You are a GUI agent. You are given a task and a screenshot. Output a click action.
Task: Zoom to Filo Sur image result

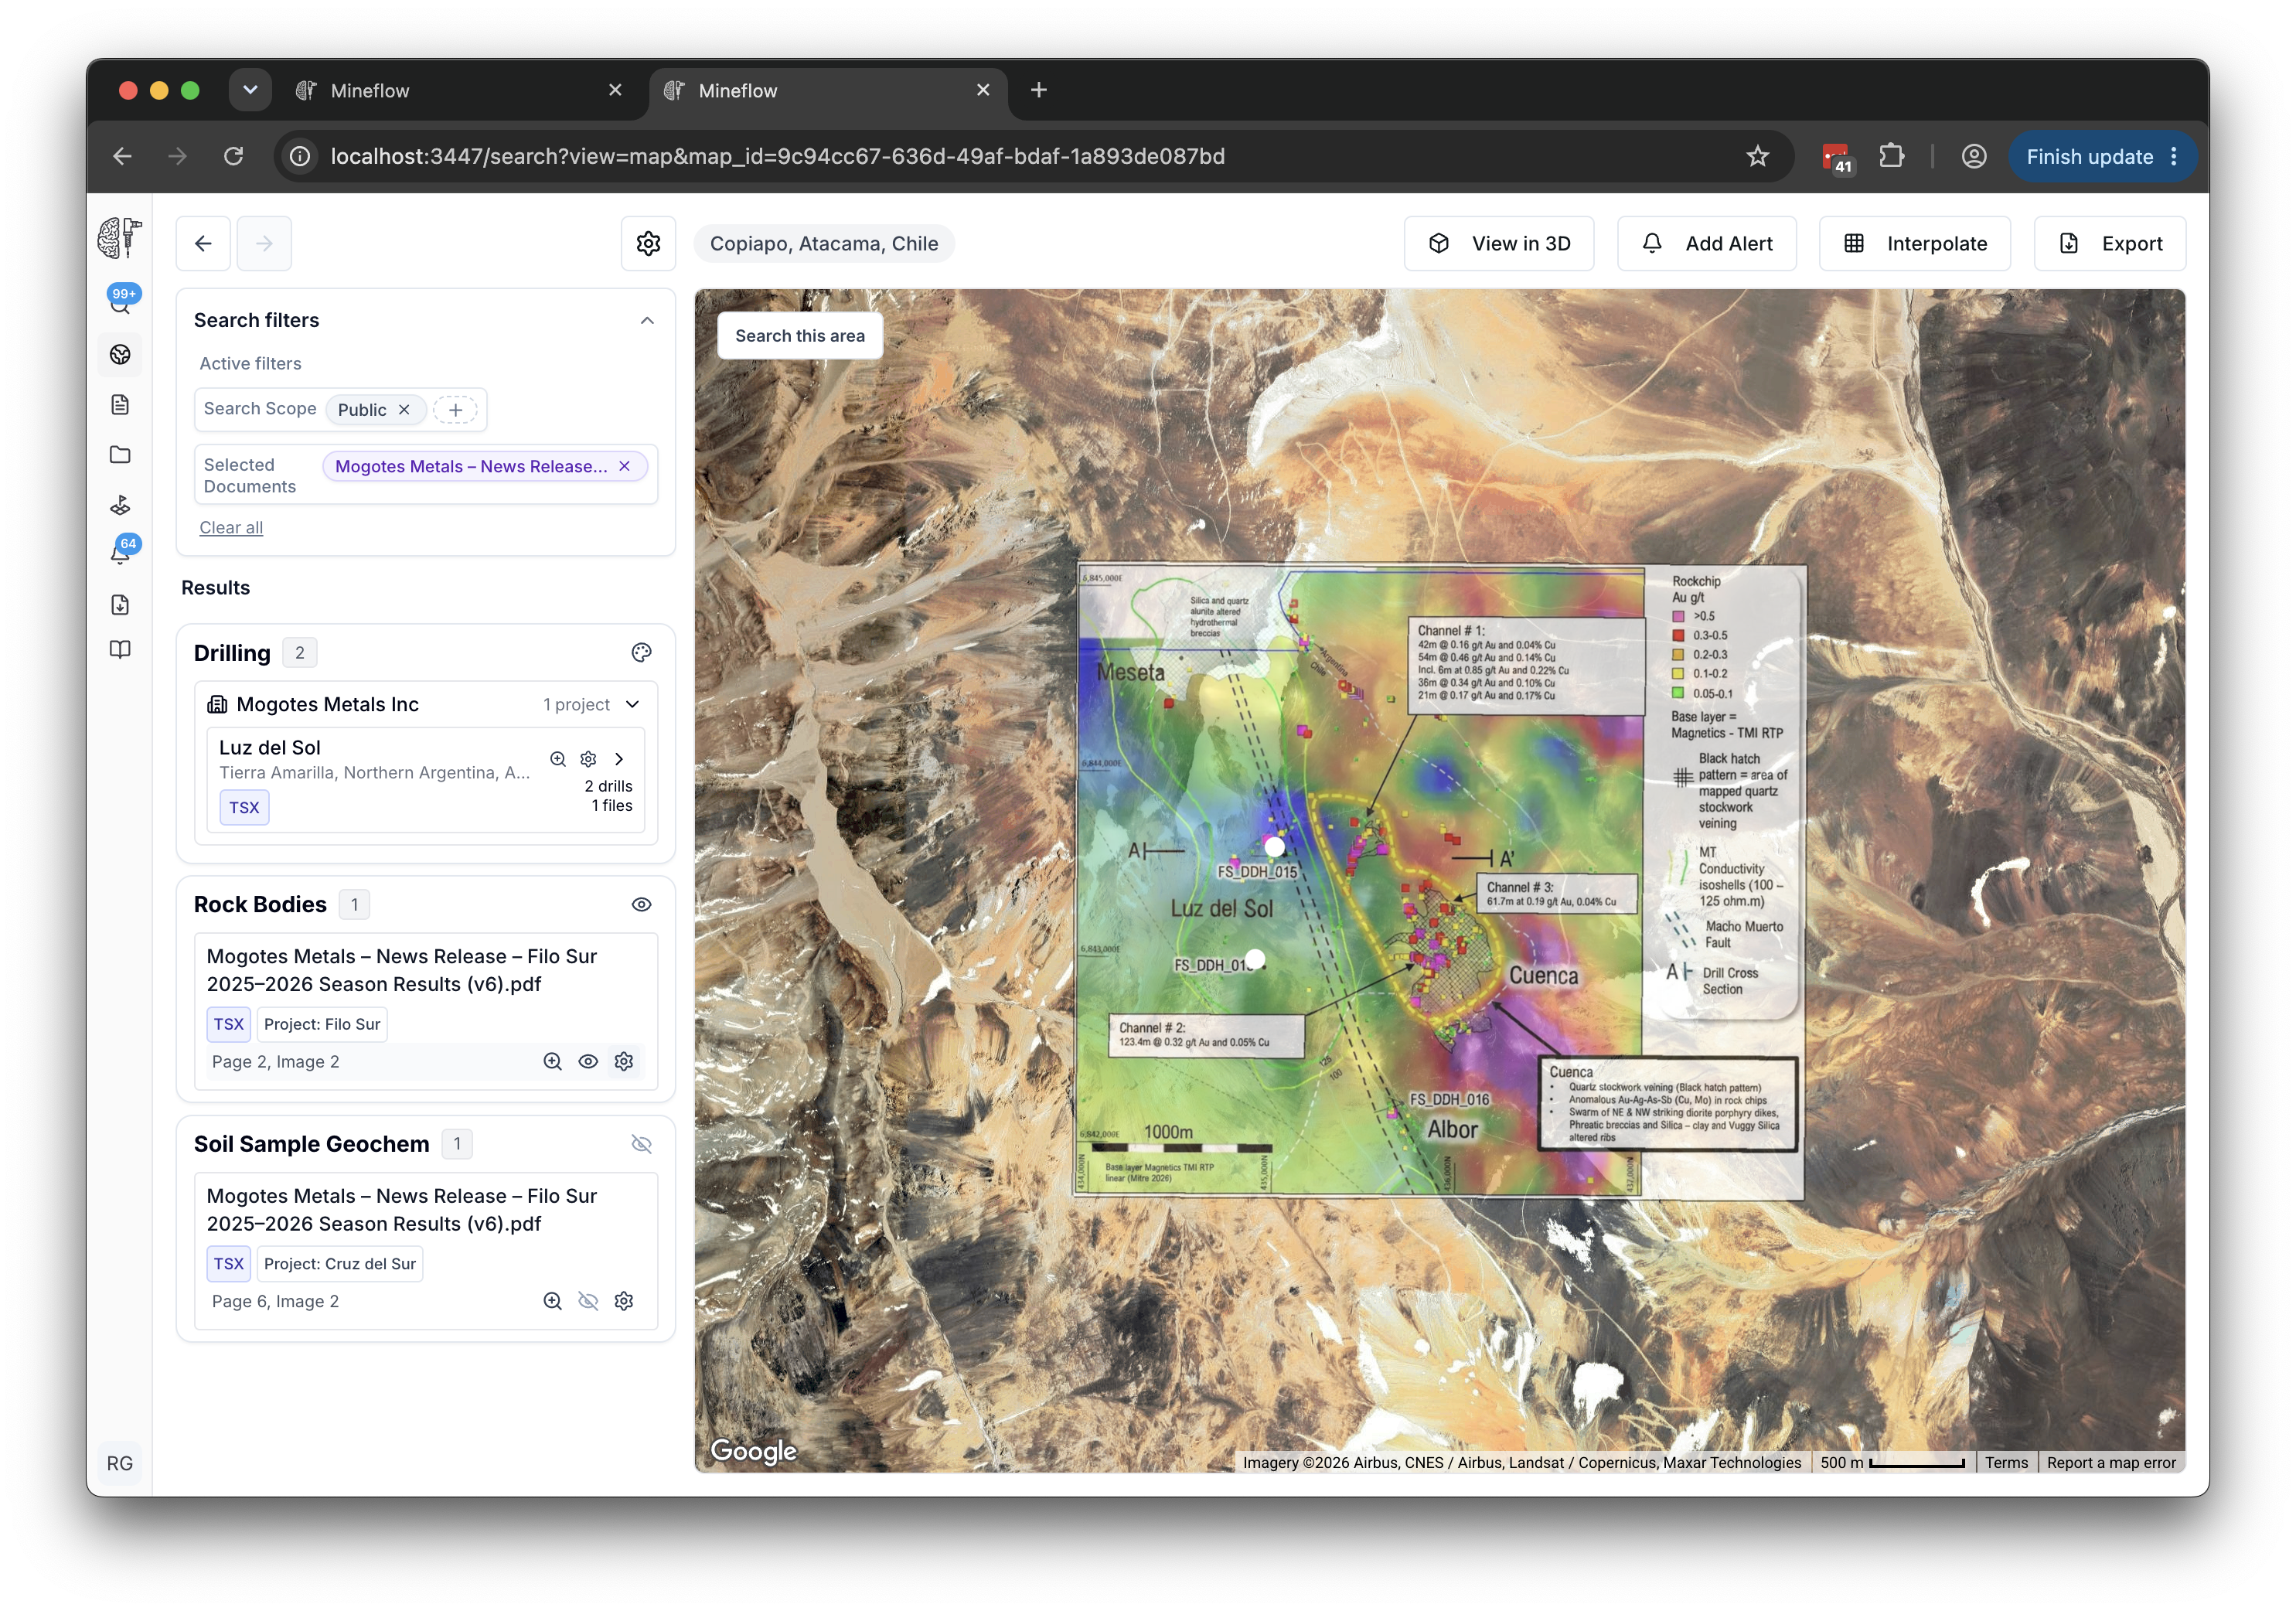pos(552,1062)
